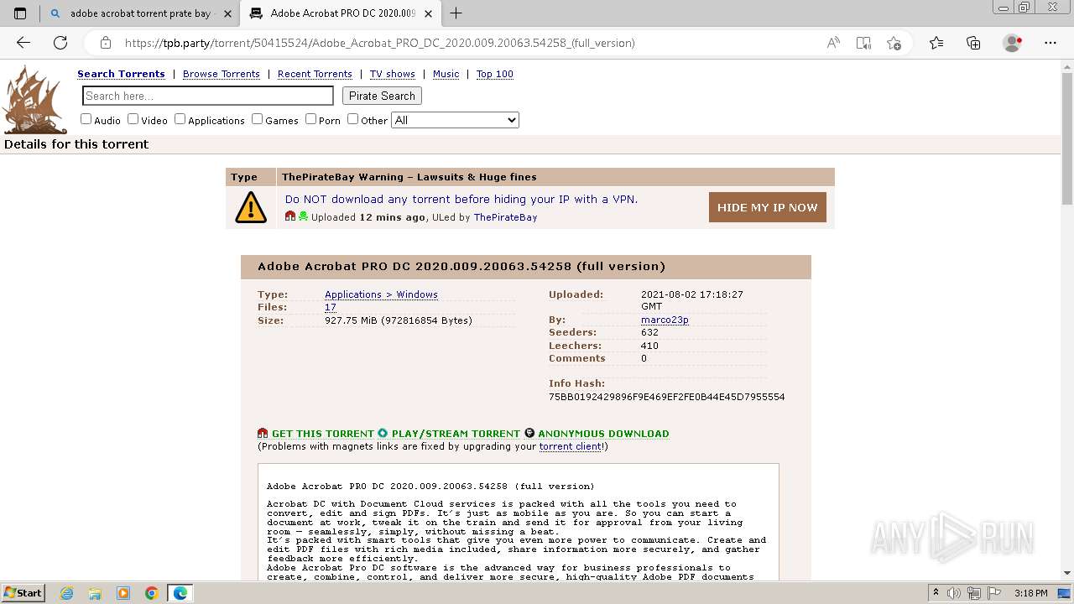
Task: Click the taskbar clock 3:18 PM
Action: (1030, 593)
